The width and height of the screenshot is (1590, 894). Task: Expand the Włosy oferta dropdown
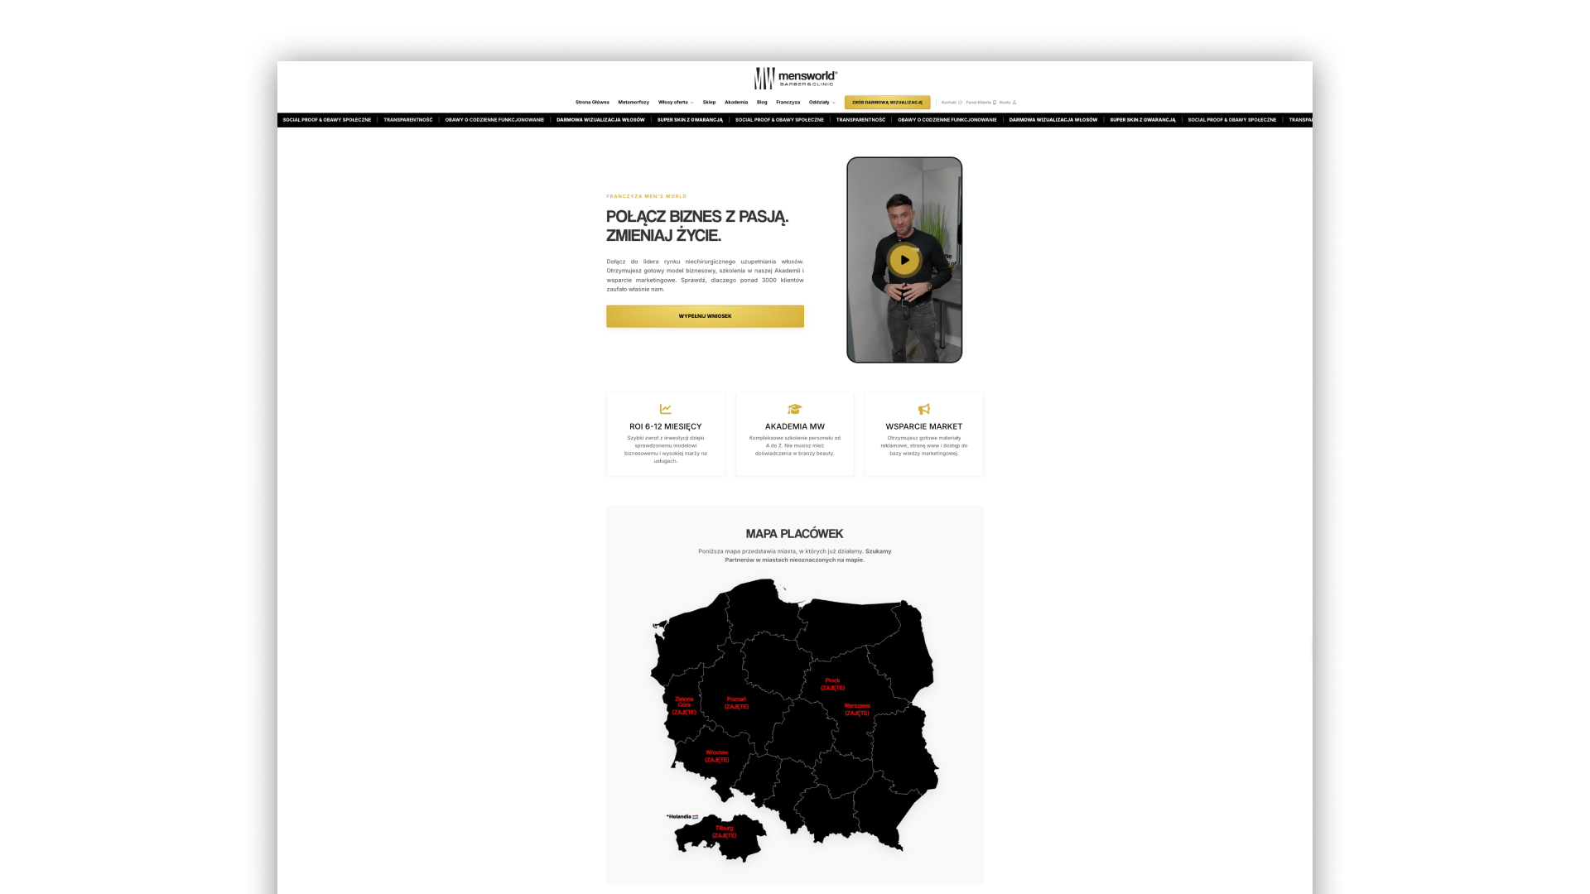[x=676, y=103]
